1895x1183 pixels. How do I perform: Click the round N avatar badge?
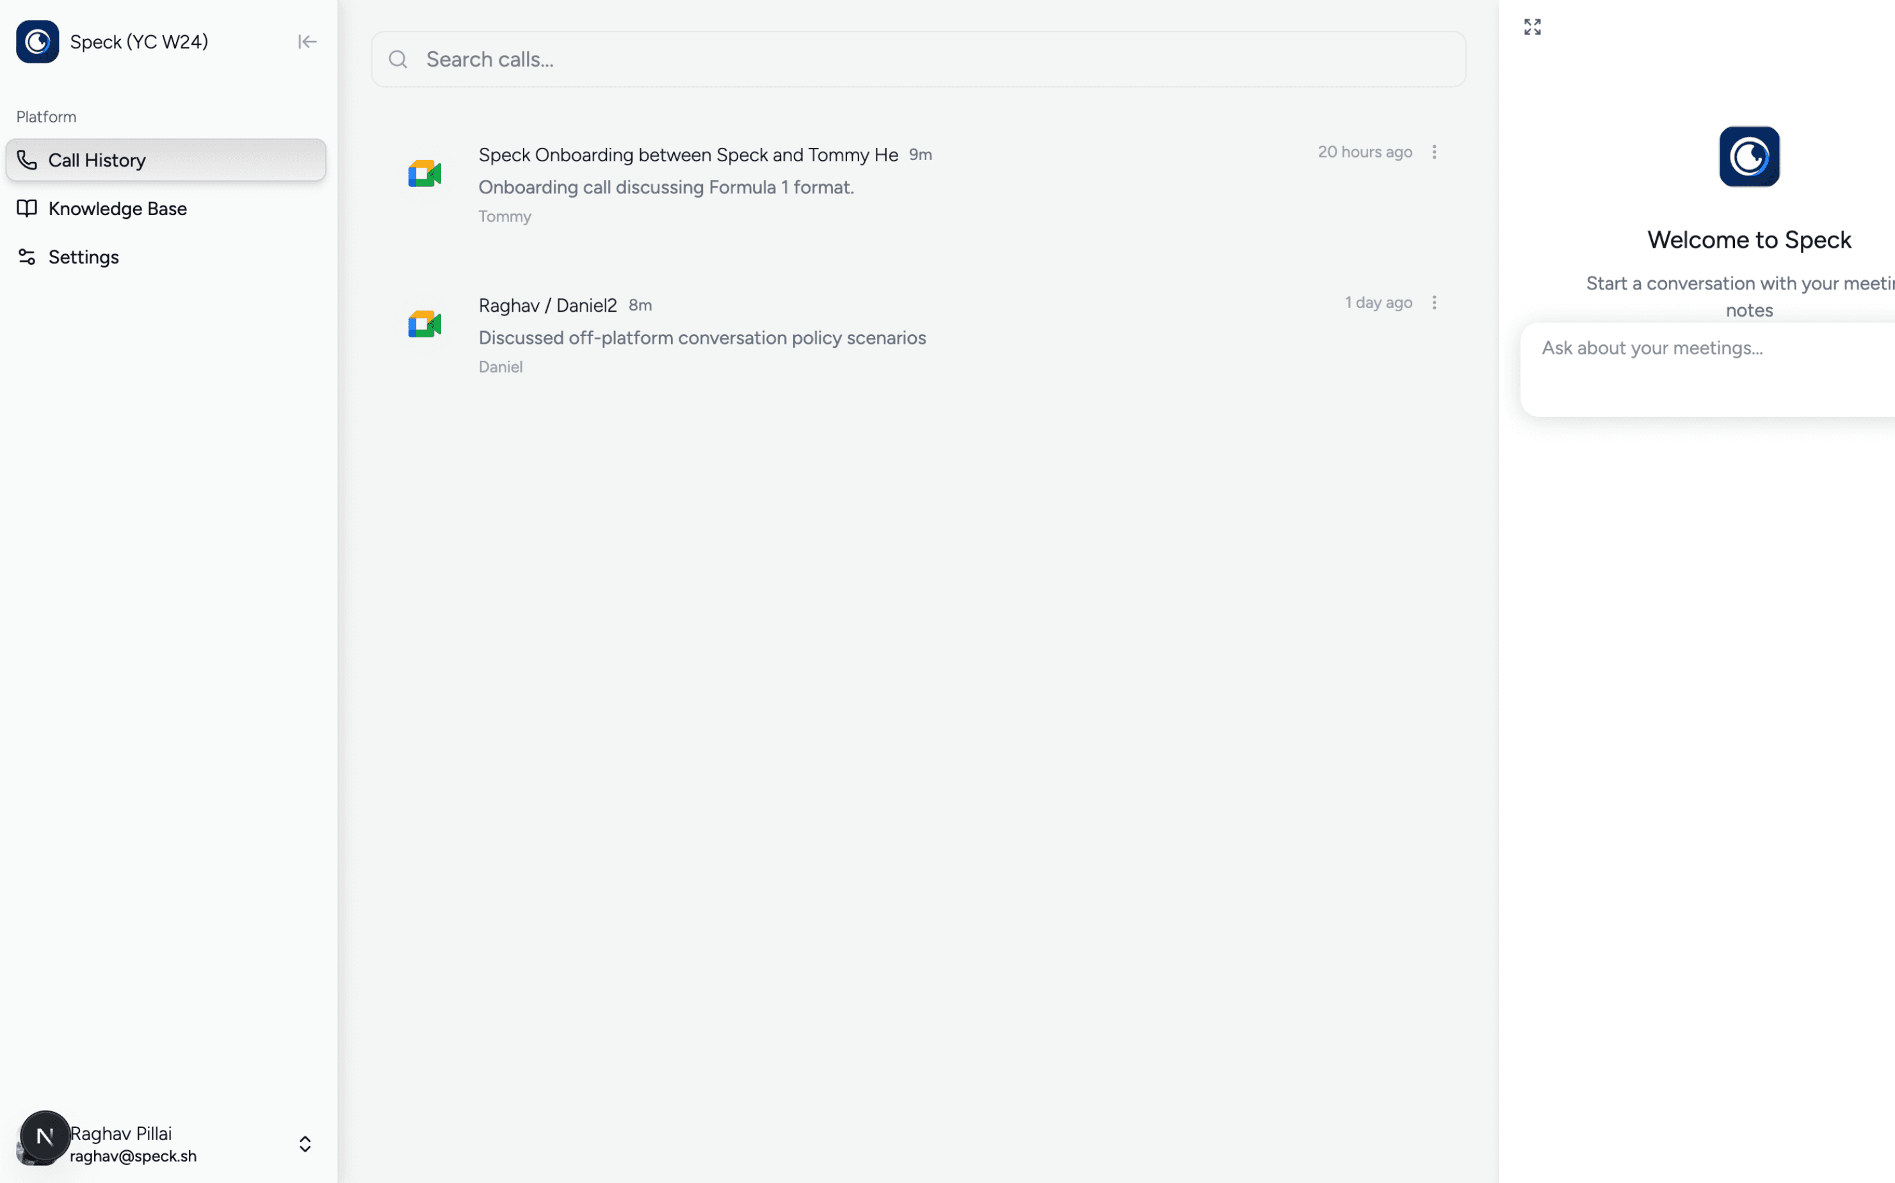point(45,1135)
